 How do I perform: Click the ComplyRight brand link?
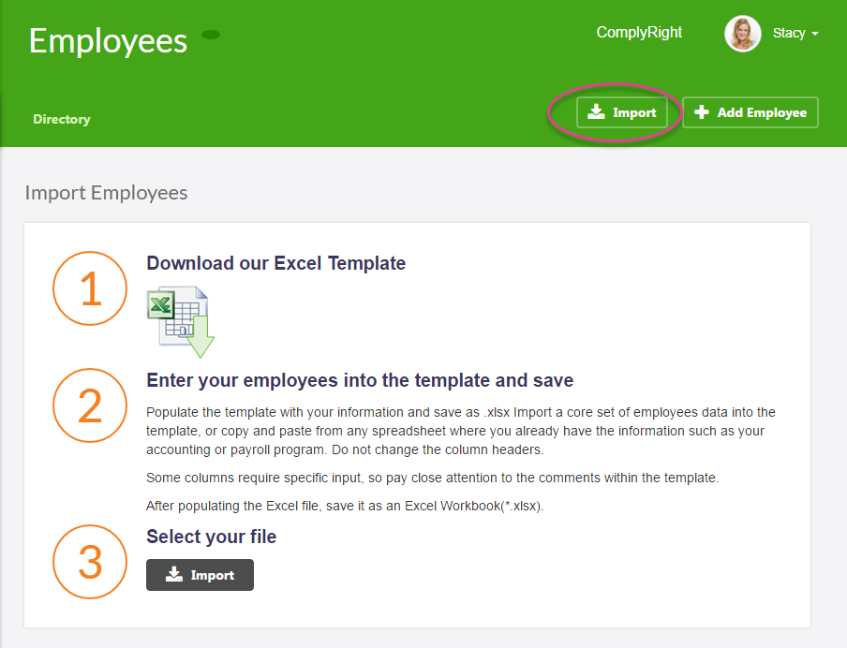[x=639, y=33]
